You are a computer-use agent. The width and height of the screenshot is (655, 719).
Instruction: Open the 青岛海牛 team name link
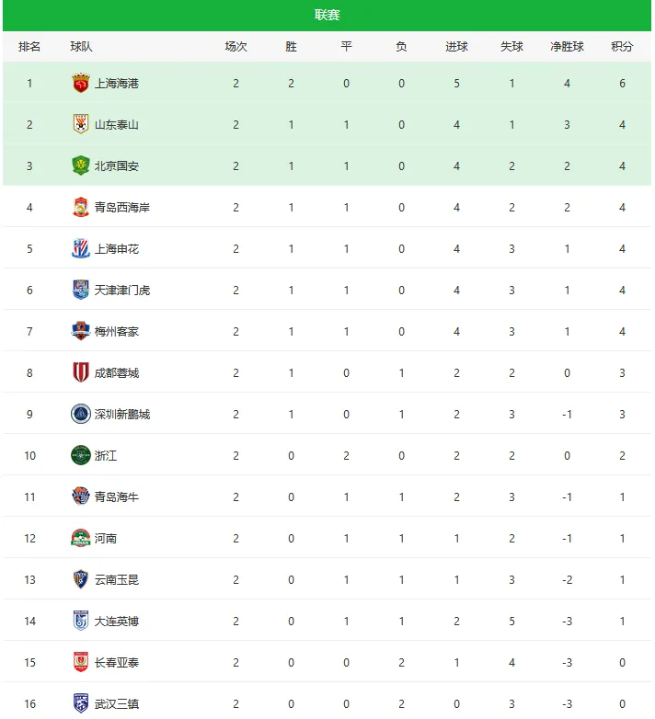coord(117,496)
